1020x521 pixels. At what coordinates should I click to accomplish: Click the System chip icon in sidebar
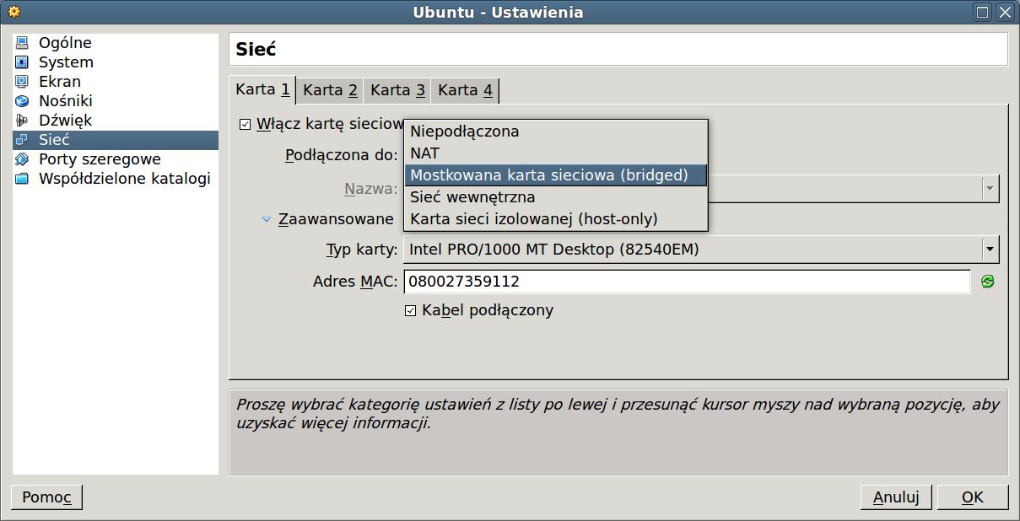22,62
